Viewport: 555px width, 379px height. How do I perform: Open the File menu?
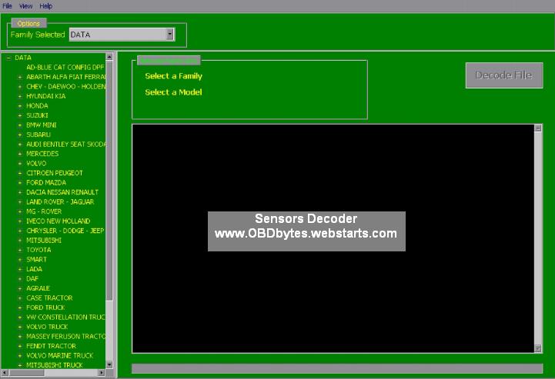click(x=8, y=5)
